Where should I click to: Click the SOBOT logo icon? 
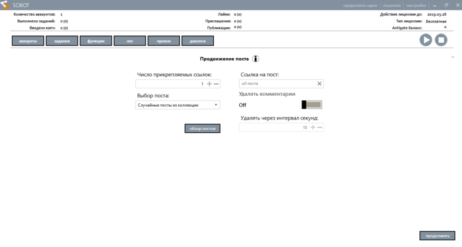5,5
